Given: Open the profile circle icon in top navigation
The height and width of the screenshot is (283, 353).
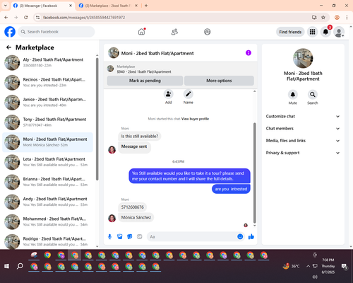Looking at the screenshot, I should (x=208, y=32).
